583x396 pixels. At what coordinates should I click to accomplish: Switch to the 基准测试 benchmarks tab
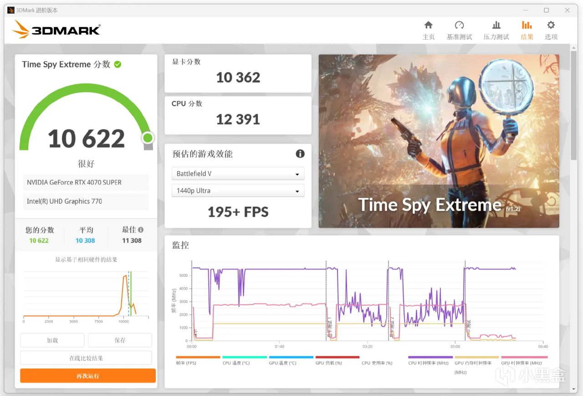pos(459,30)
